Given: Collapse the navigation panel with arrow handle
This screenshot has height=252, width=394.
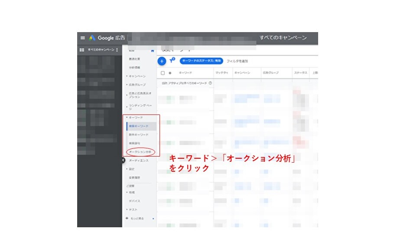Looking at the screenshot, I should pyautogui.click(x=123, y=160).
